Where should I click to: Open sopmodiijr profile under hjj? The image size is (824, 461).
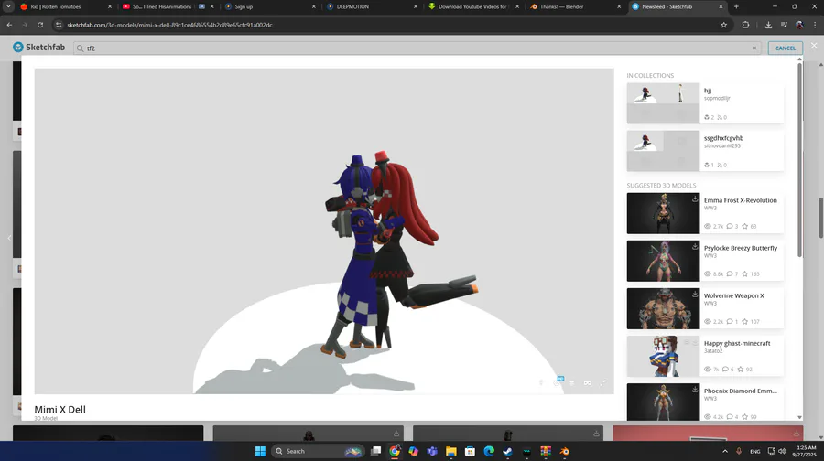click(717, 98)
